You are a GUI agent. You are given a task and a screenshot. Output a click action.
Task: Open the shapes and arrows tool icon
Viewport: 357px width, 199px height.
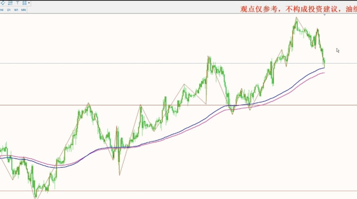[x=24, y=2]
